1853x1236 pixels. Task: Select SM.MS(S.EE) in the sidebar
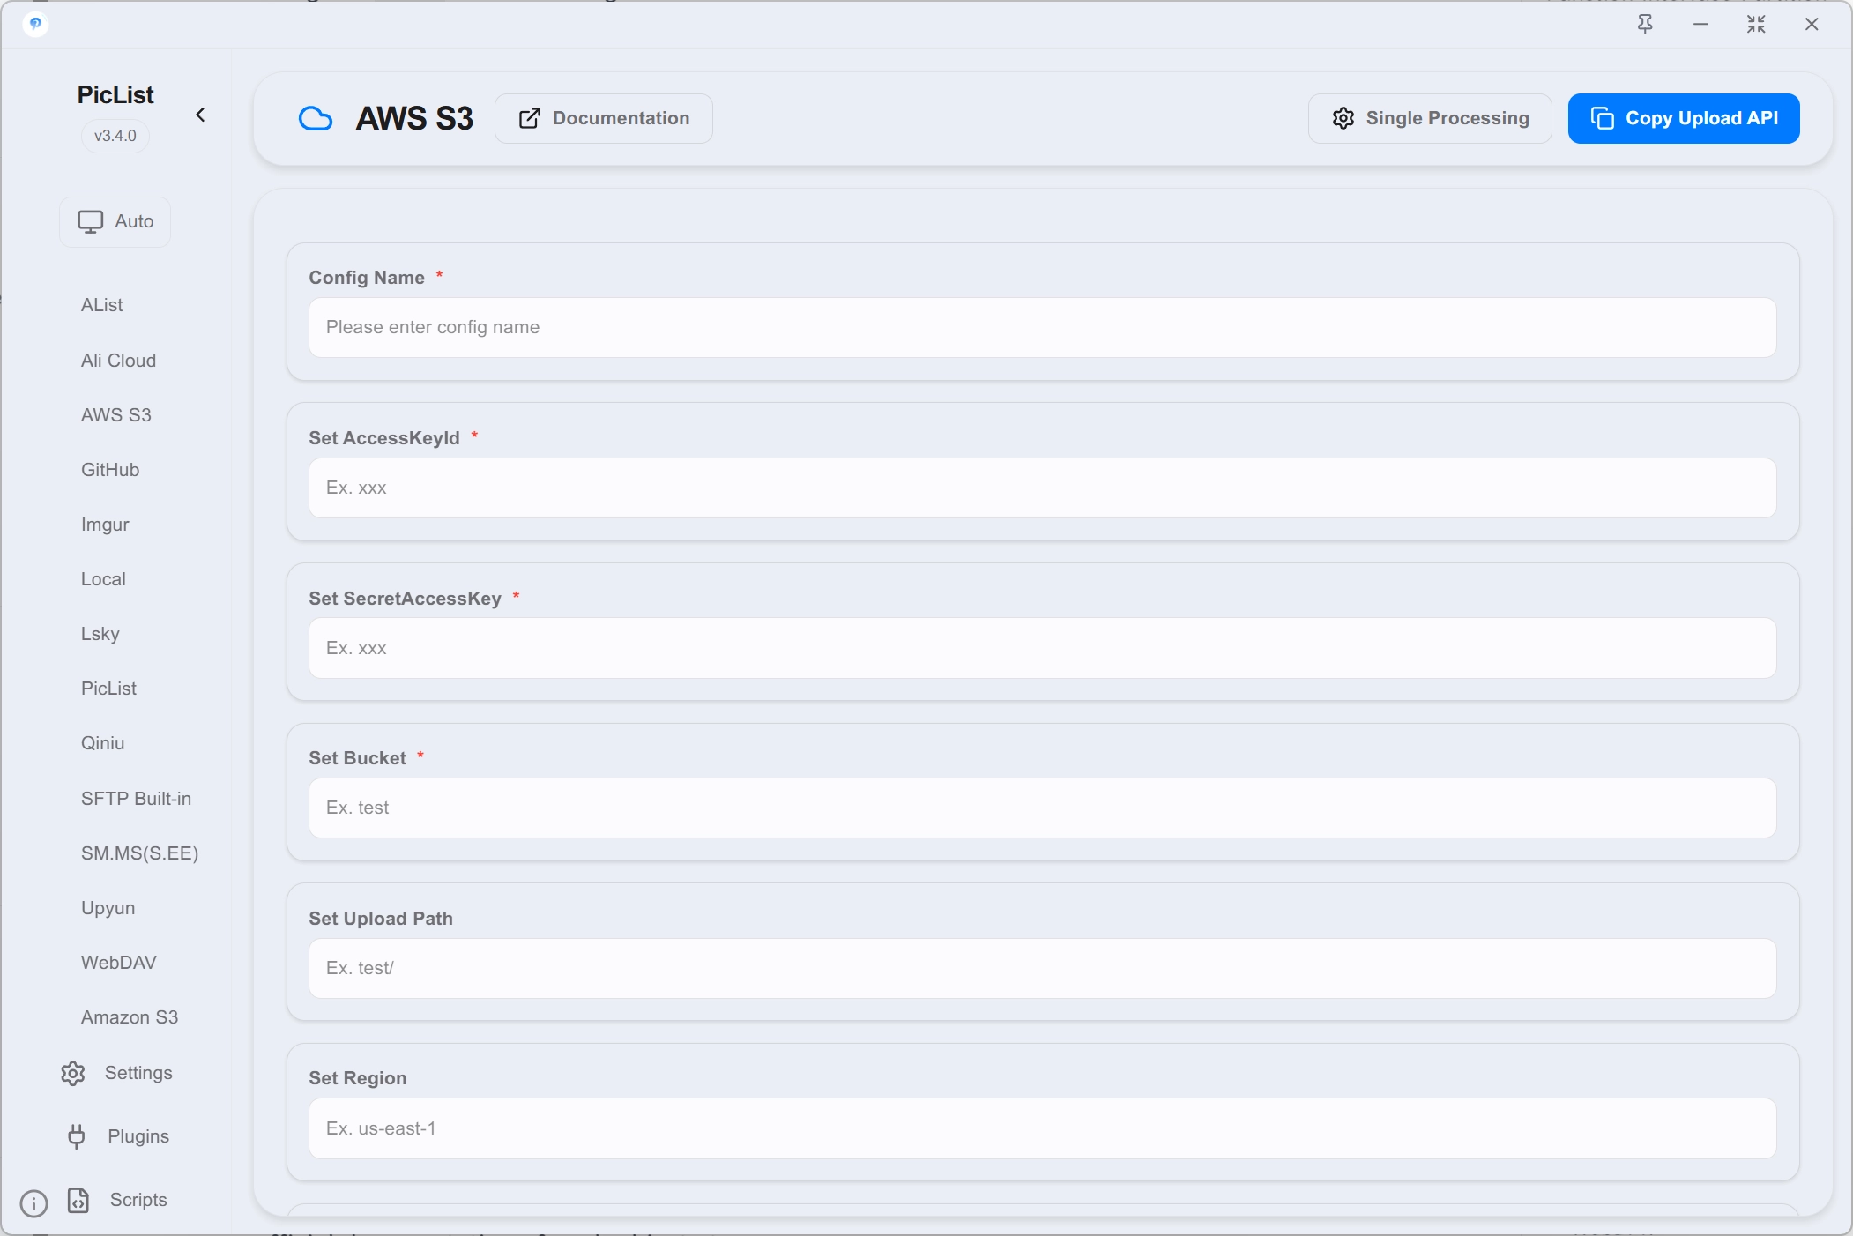[140, 853]
